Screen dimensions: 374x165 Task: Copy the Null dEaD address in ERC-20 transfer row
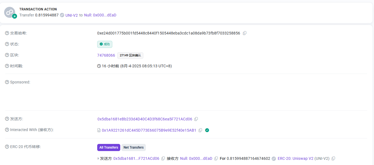tap(216, 158)
